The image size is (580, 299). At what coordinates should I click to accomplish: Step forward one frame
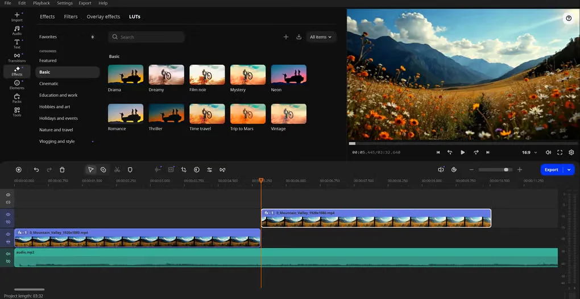(x=476, y=152)
